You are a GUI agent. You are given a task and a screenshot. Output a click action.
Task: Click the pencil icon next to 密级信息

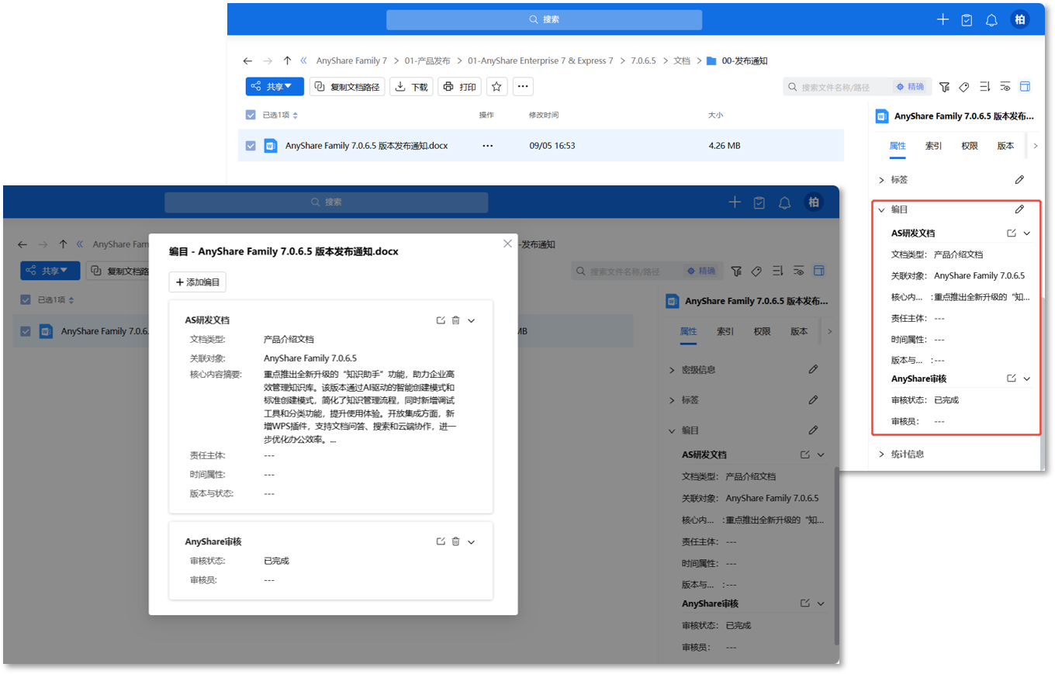(813, 370)
